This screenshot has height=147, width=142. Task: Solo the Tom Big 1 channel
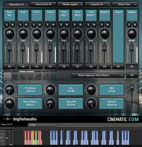(61, 25)
